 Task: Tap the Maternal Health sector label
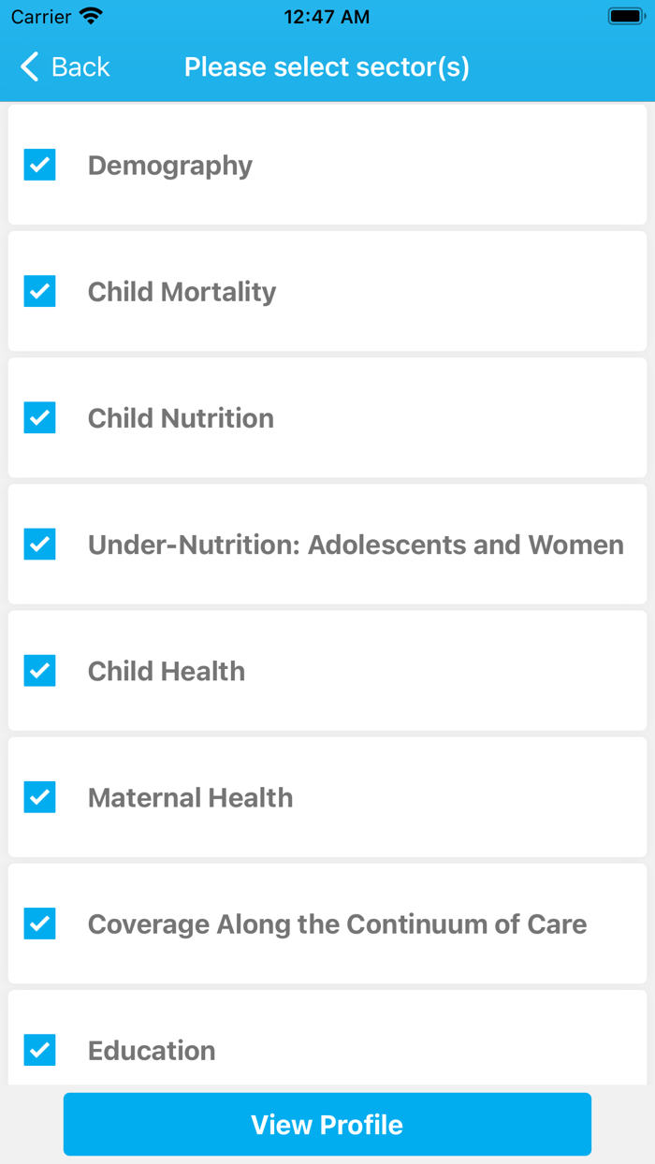190,797
